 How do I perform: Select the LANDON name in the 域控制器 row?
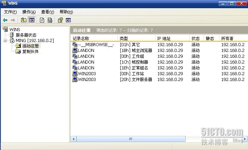tap(86, 62)
